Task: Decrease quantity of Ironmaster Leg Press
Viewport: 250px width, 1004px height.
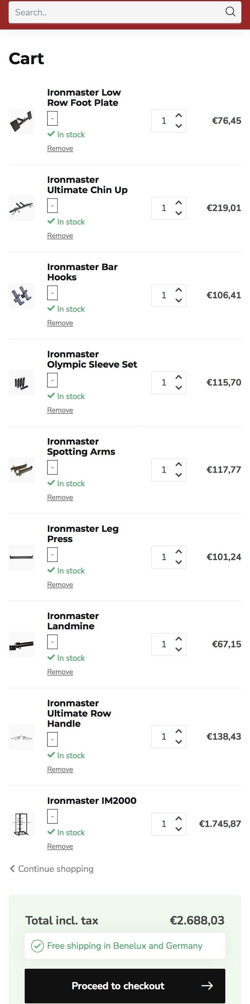Action: coord(179,562)
